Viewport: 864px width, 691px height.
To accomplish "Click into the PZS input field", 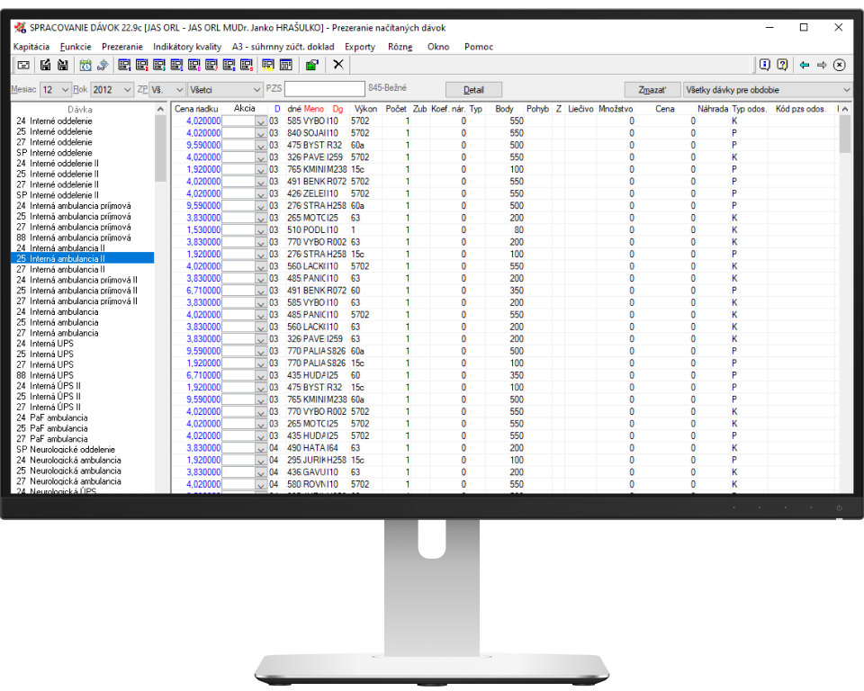I will pos(325,89).
